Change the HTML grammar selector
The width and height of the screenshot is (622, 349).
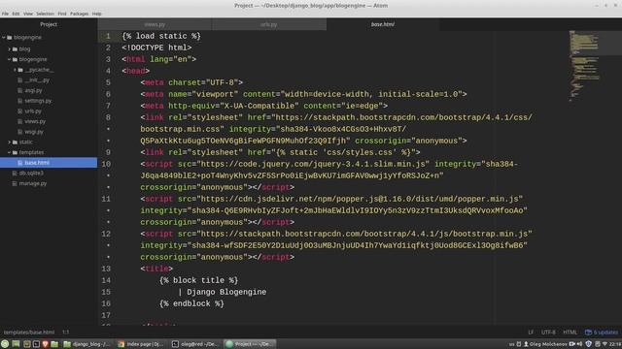(x=570, y=333)
